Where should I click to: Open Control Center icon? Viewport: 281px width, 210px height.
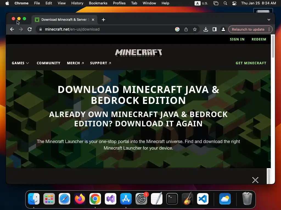point(234,3)
